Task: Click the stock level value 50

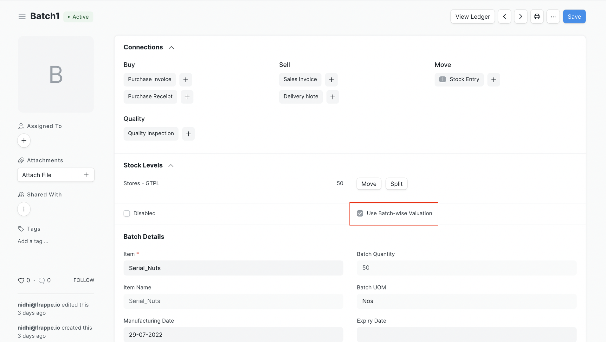Action: 340,183
